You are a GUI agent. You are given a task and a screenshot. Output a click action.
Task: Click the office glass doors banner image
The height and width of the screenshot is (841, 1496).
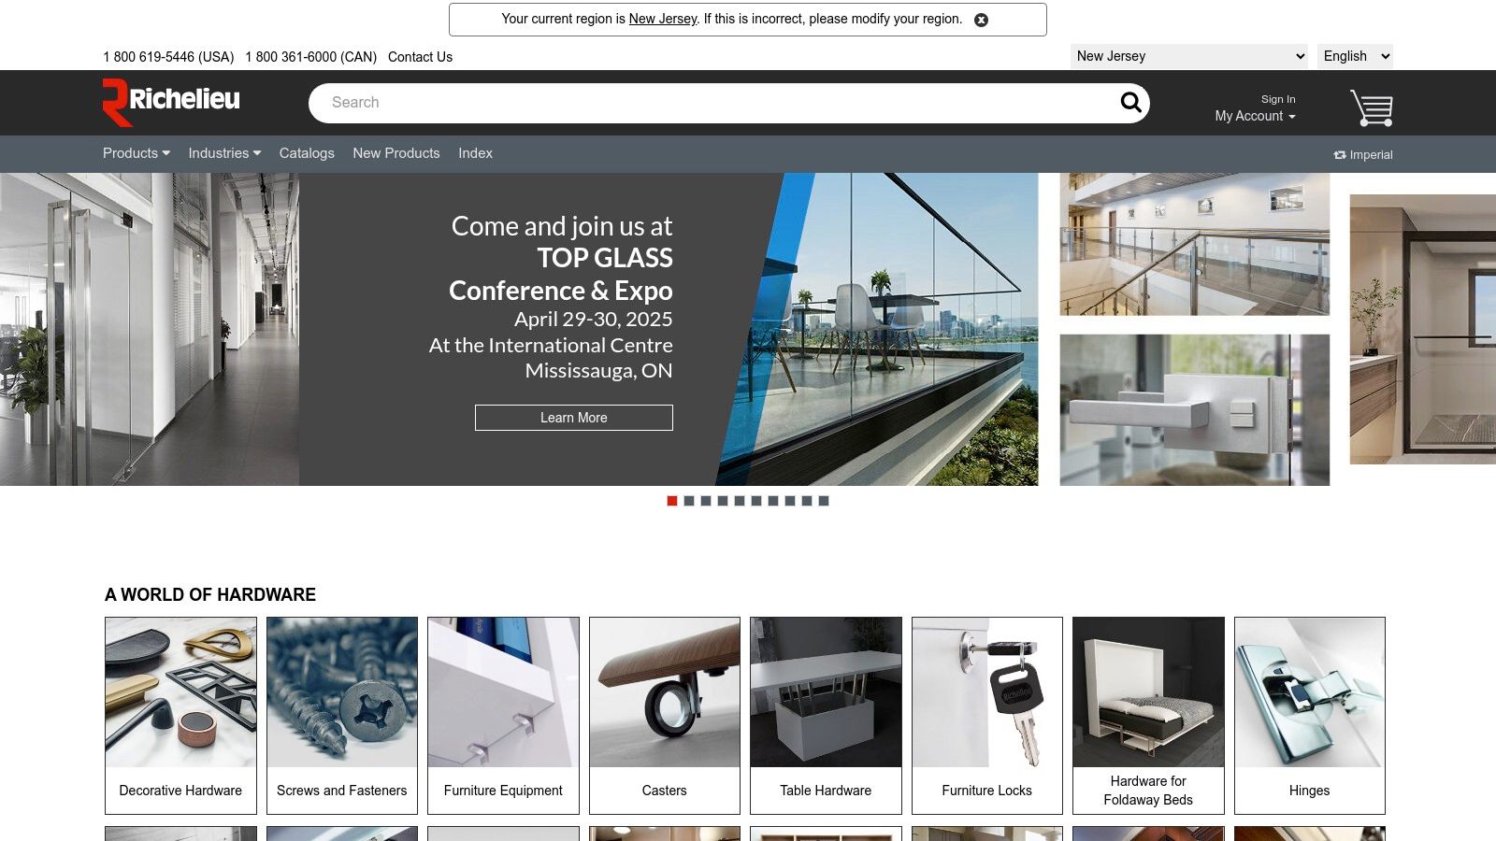[x=150, y=329]
